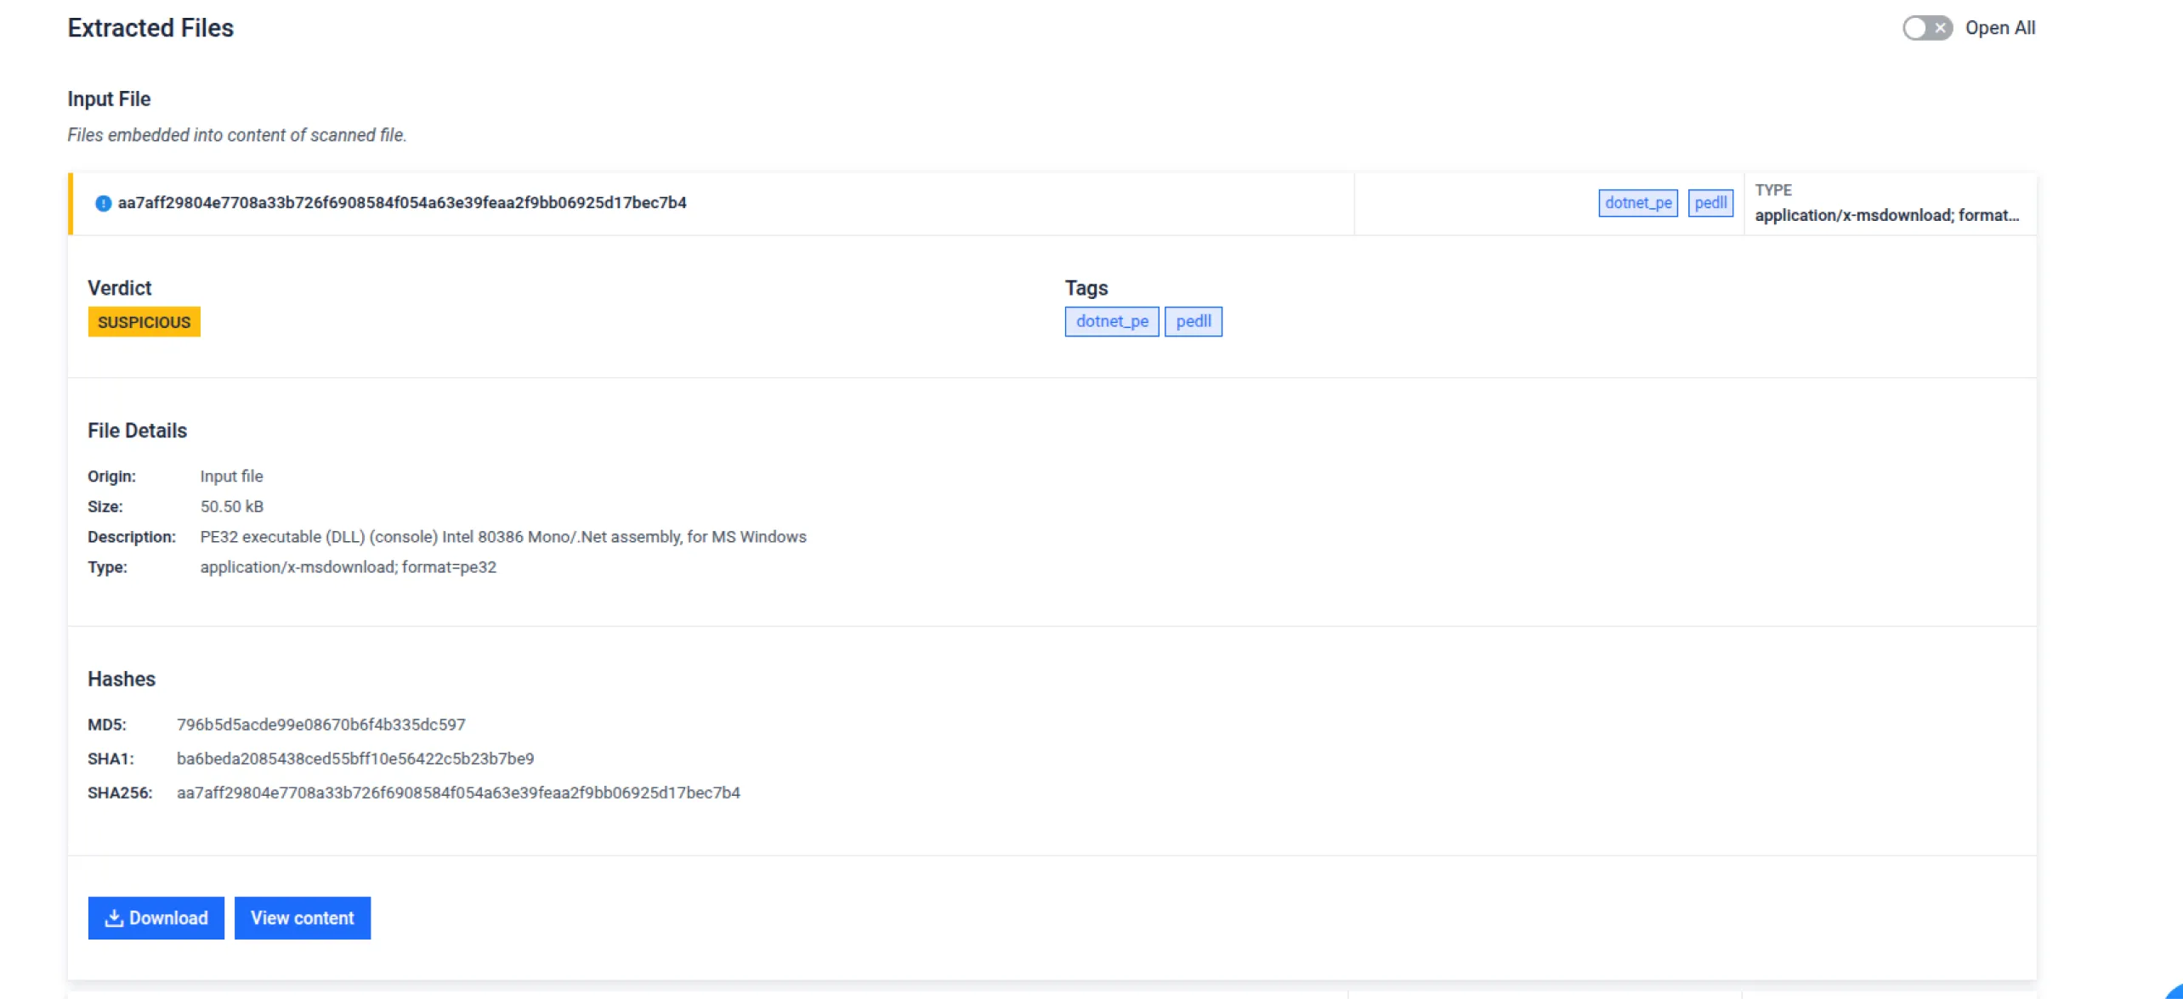Select the dotnet_pe tag under Tags
Screen dimensions: 2183x999
click(x=1111, y=321)
